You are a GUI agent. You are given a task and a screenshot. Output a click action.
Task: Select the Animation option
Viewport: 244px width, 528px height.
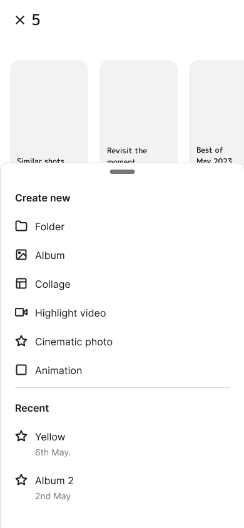122,370
